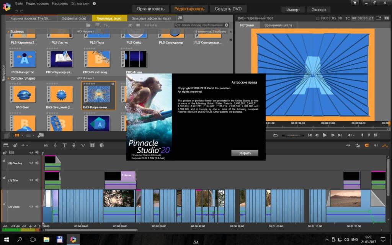Image resolution: width=392 pixels, height=245 pixels.
Task: Mute the Title track audio
Action: [x=37, y=180]
